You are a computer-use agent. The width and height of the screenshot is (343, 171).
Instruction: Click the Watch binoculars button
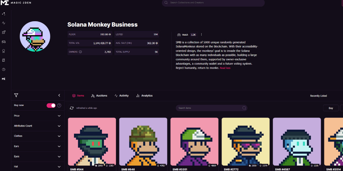[186, 35]
